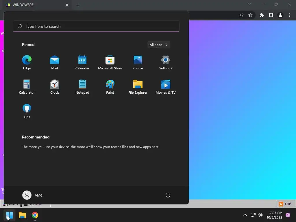This screenshot has width=296, height=222.
Task: Open the Edge pinned app
Action: pos(27,63)
